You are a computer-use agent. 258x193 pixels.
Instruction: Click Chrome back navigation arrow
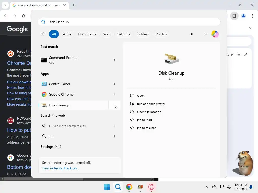[x=6, y=16]
